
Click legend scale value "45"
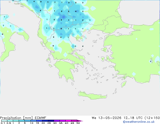[72, 123]
